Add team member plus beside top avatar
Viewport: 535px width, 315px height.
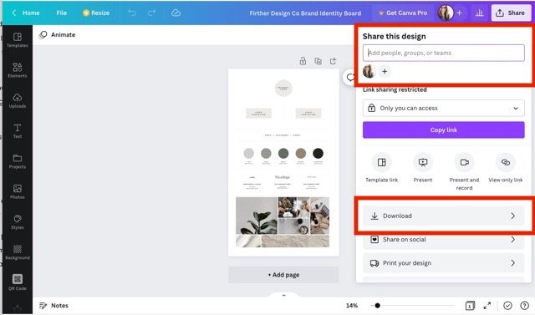[x=459, y=13]
